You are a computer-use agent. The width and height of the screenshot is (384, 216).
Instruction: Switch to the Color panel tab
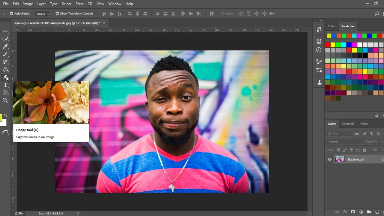click(331, 26)
